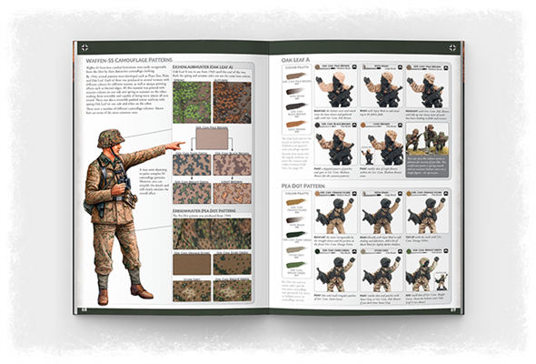The width and height of the screenshot is (536, 364).
Task: Click the helmet icon on Oak Leaf basecoat step
Action: 354,67
